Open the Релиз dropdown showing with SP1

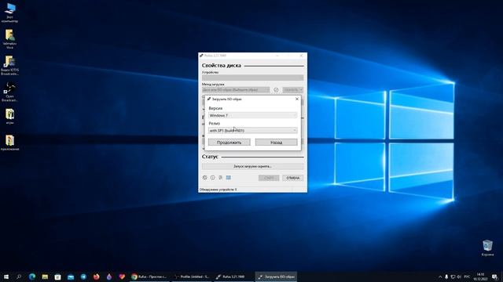click(x=253, y=130)
